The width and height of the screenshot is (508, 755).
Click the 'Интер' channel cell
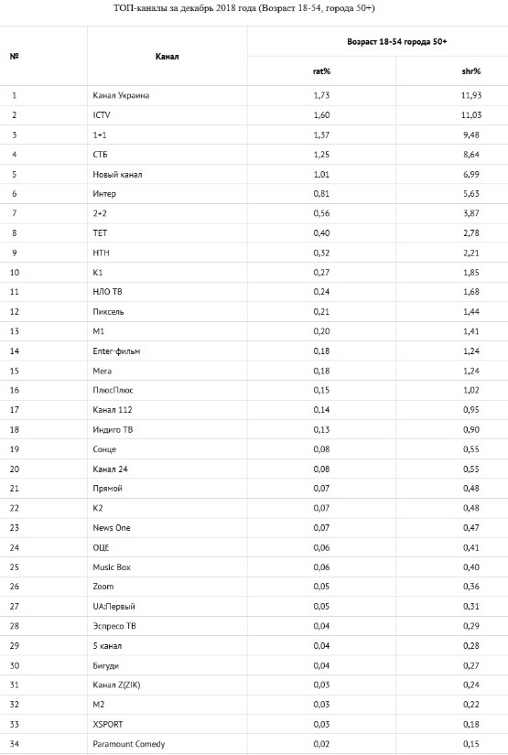pyautogui.click(x=104, y=194)
